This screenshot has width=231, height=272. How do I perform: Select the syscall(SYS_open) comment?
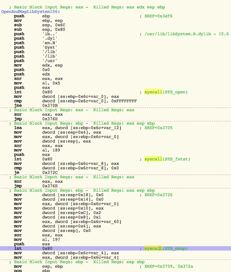(166, 92)
